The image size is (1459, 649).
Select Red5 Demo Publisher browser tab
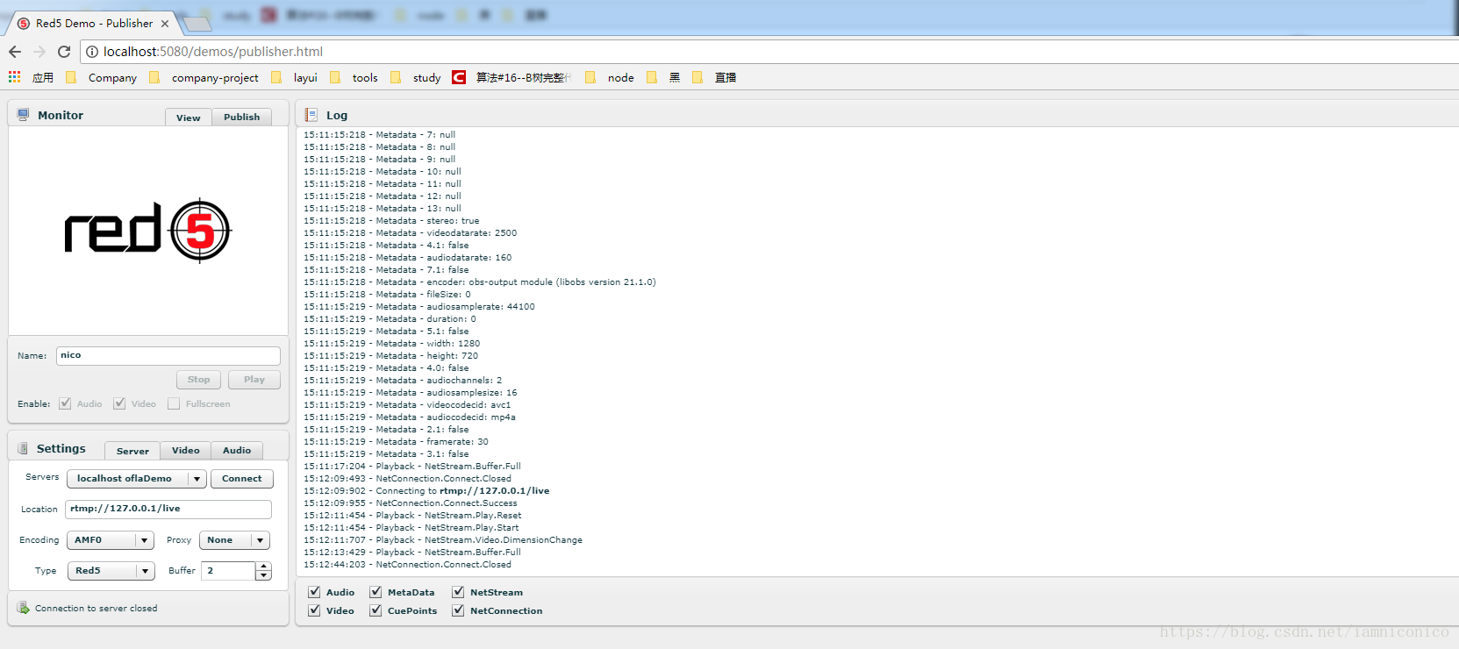click(x=93, y=24)
